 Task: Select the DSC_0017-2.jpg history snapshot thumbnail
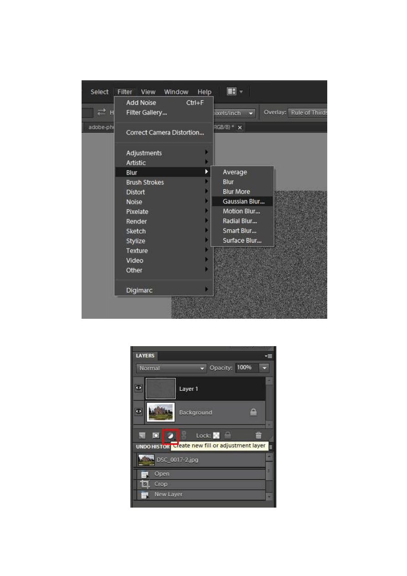tap(146, 460)
